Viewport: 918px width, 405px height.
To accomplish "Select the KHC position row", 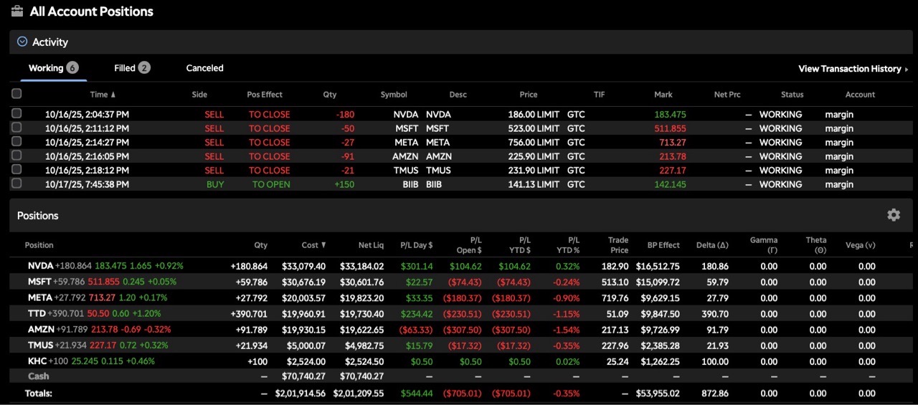I will (x=37, y=361).
